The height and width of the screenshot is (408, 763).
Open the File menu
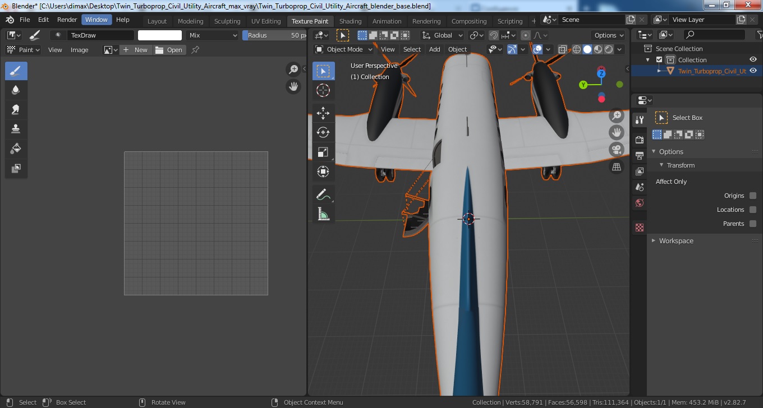pyautogui.click(x=25, y=20)
